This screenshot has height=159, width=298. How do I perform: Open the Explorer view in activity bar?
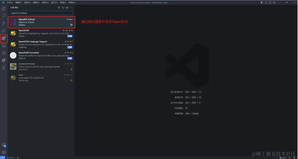[4, 9]
